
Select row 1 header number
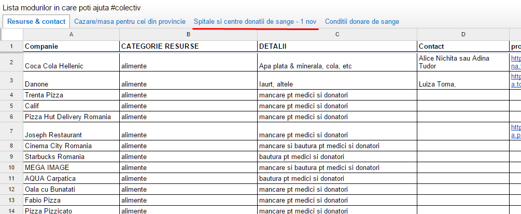coord(11,46)
